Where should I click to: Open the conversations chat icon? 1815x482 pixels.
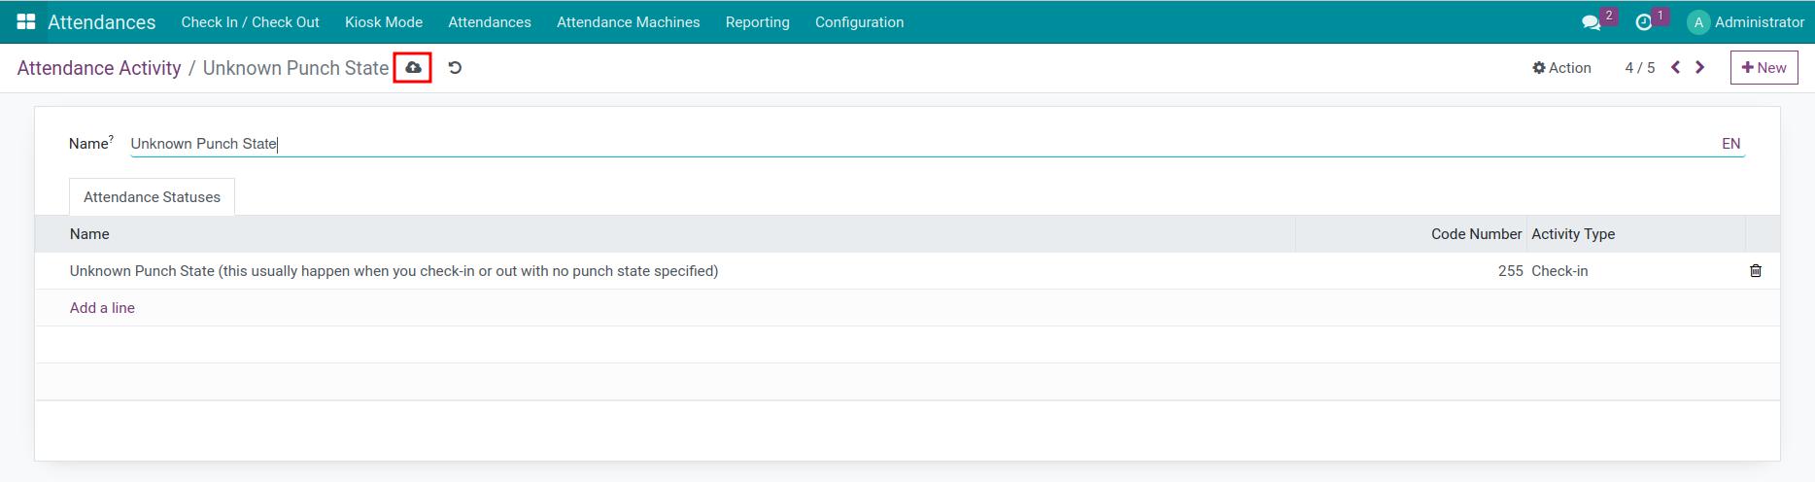click(1591, 22)
